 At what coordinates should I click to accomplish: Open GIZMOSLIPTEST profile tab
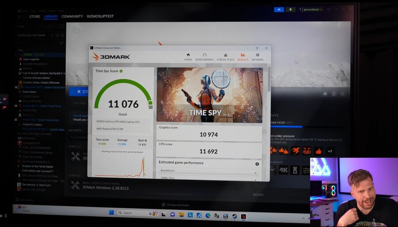(100, 16)
